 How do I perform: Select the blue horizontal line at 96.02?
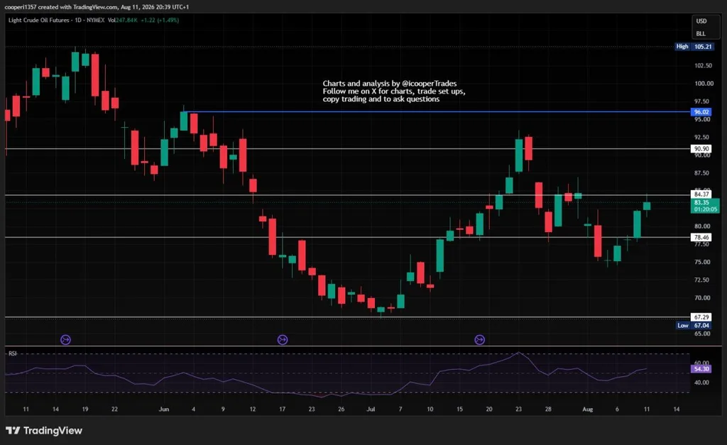(x=436, y=111)
